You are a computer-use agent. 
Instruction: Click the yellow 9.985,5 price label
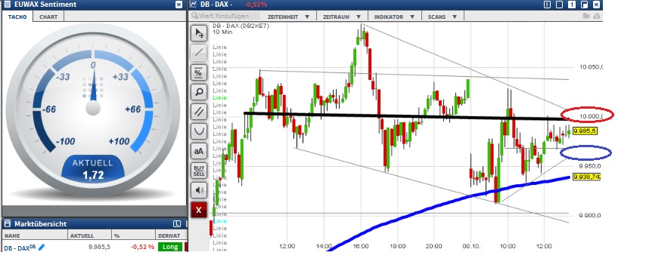point(585,131)
